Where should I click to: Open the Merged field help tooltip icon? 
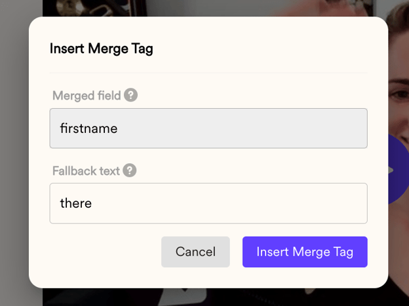click(x=130, y=95)
